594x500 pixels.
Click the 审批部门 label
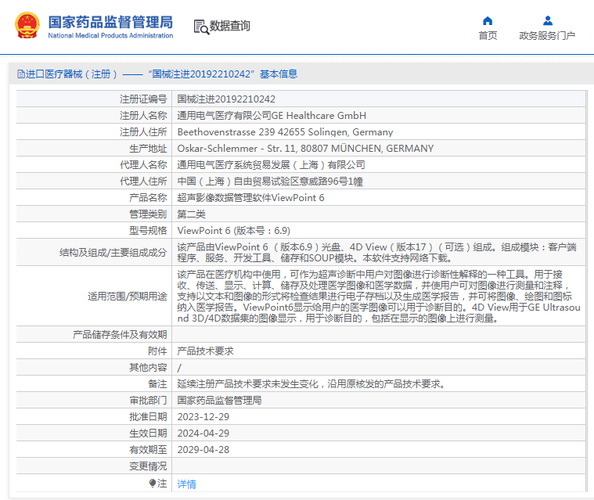click(x=148, y=401)
